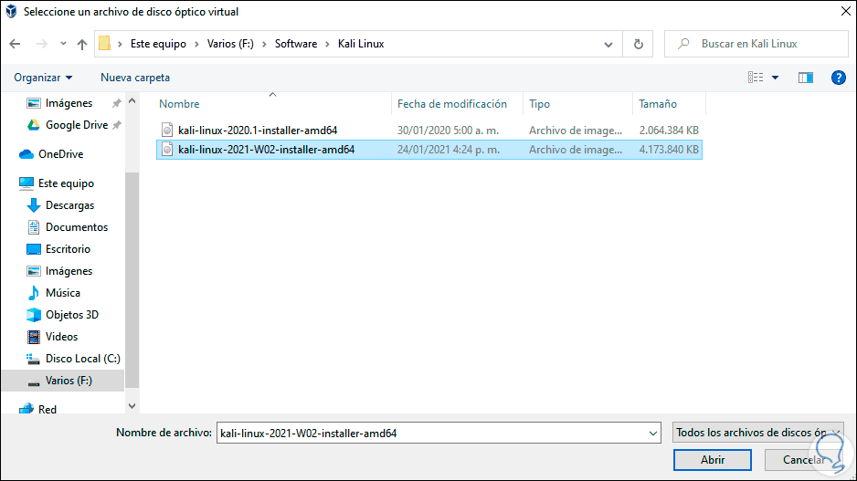The width and height of the screenshot is (857, 481).
Task: Select pinned Imágenes in quick access
Action: click(69, 103)
